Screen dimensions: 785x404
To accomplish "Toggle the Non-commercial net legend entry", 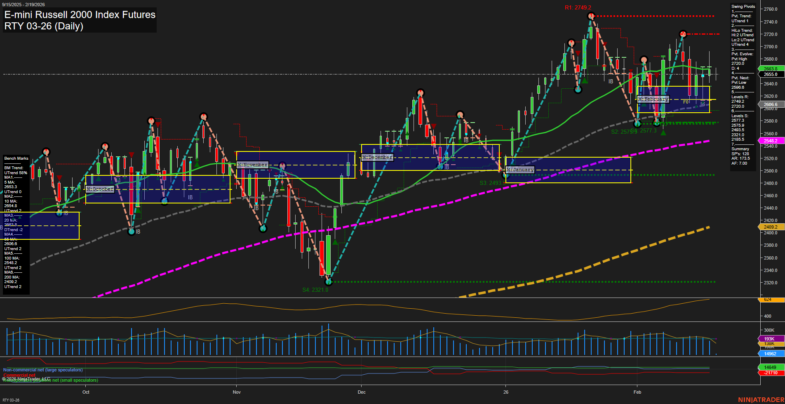I will coord(42,370).
